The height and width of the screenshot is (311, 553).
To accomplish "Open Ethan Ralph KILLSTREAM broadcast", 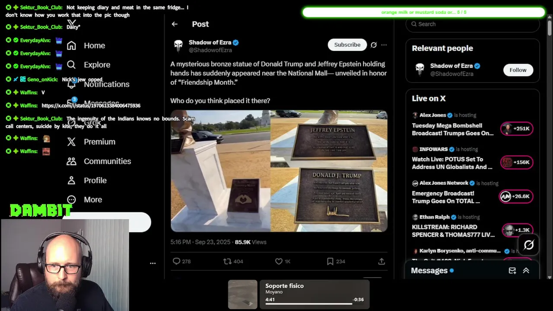I will 453,231.
